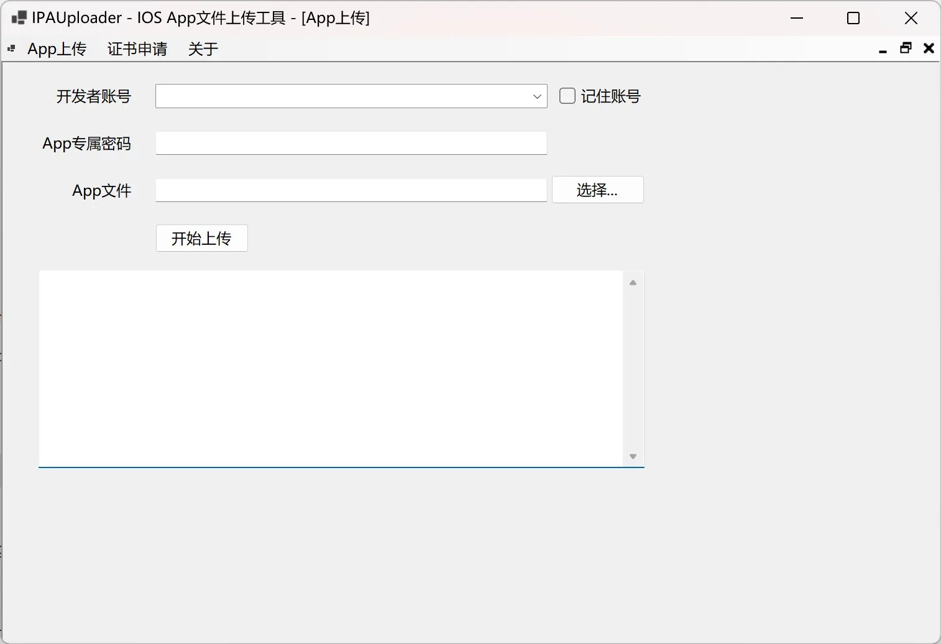Focus the App专属密码 input field
941x644 pixels.
tap(351, 143)
